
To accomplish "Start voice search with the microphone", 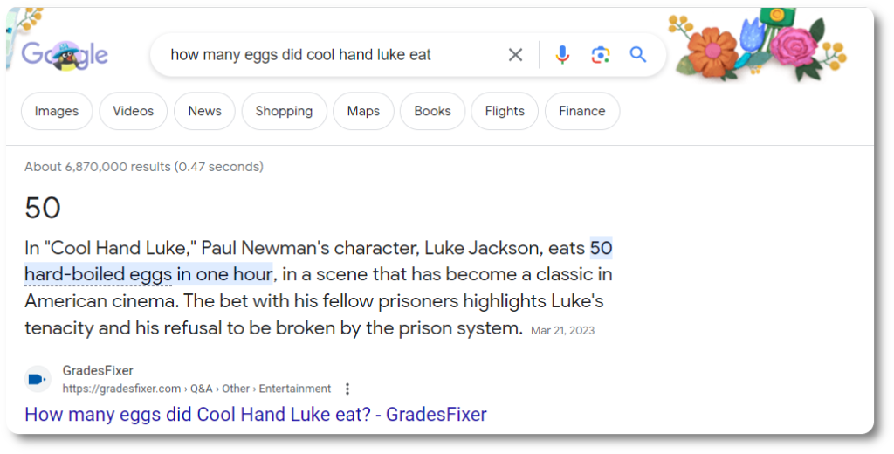I will [562, 55].
